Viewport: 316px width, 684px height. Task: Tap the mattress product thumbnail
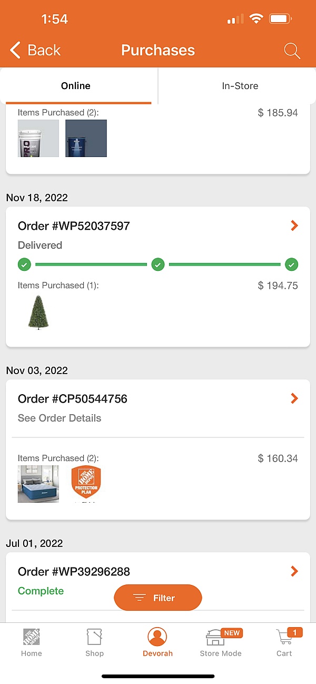(x=38, y=484)
